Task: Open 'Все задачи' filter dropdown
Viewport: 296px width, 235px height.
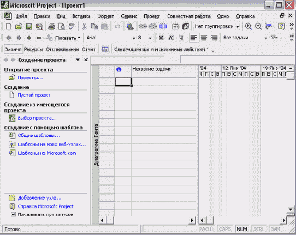Action: 266,38
